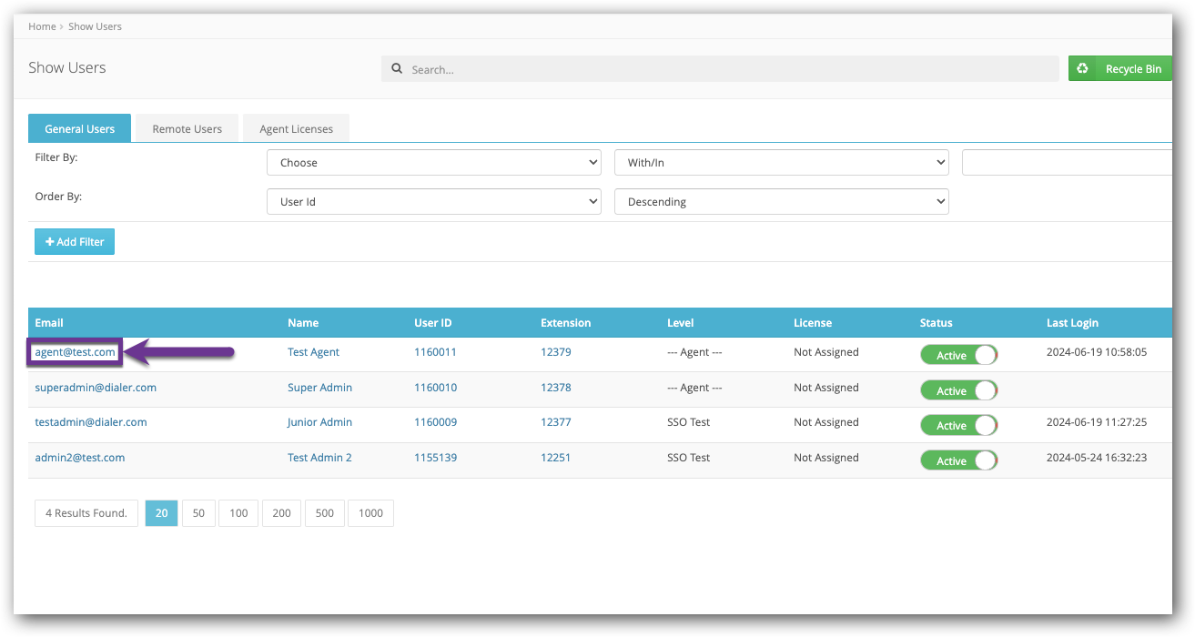Toggle Active status for Test Agent
Image resolution: width=1195 pixels, height=637 pixels.
tap(958, 355)
